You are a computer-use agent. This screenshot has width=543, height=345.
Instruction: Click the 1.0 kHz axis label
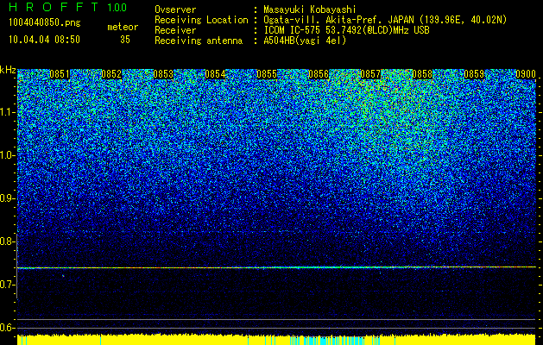point(8,155)
